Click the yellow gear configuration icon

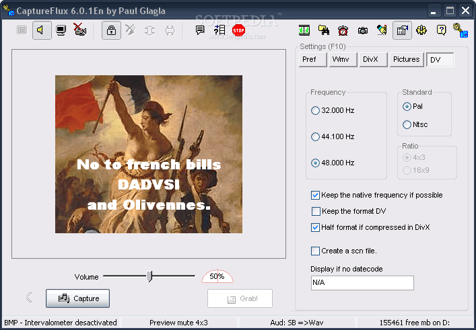coord(421,30)
